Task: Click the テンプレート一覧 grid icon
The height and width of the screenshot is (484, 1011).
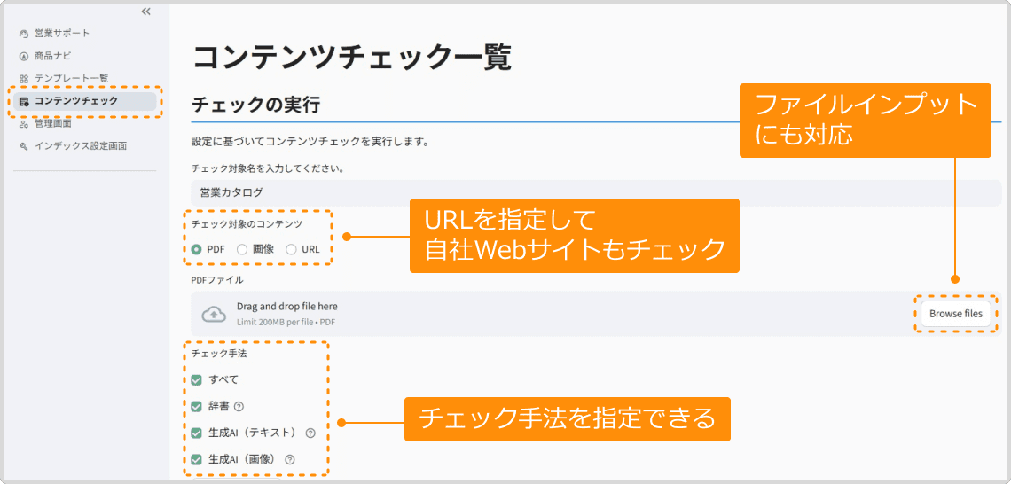Action: (25, 79)
